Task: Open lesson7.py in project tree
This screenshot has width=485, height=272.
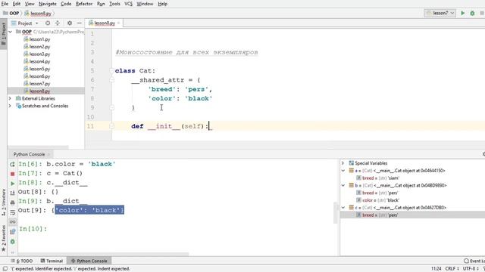Action: pos(39,84)
